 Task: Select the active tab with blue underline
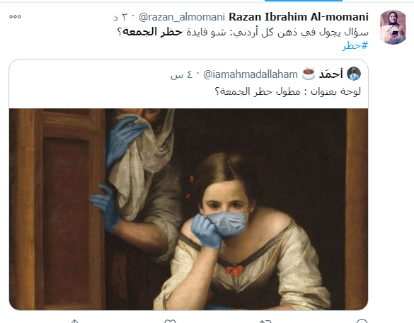click(304, 1)
